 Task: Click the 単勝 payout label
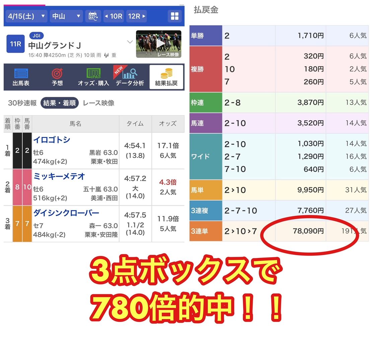tap(206, 36)
